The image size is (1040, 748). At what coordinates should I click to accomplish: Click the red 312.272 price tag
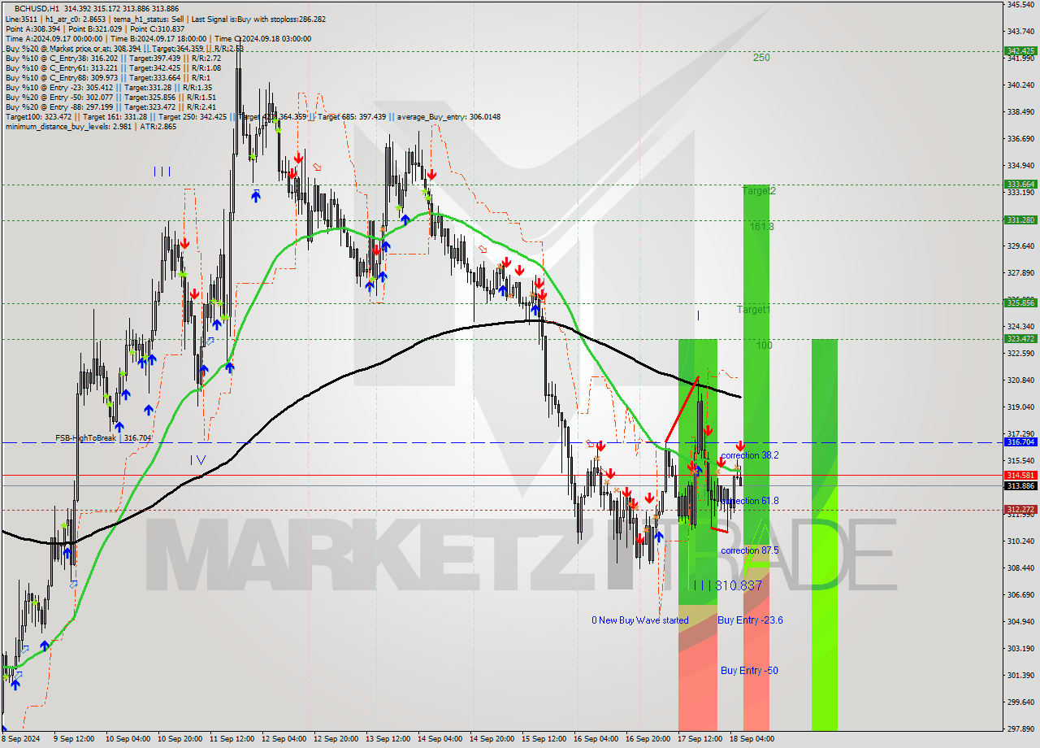[x=1020, y=510]
